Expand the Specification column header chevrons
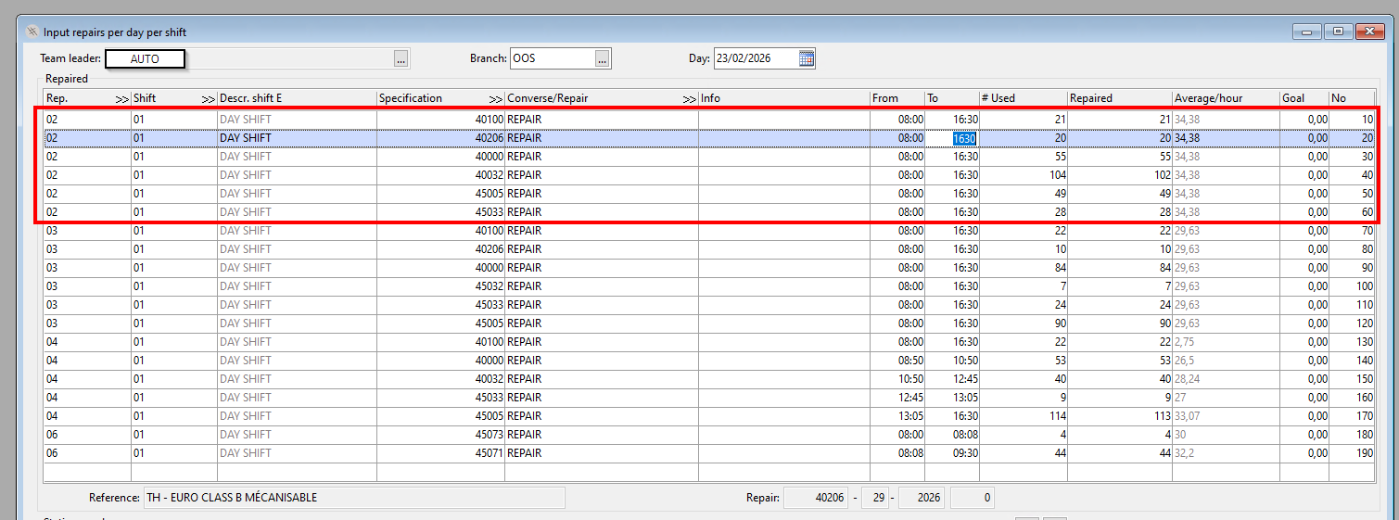Viewport: 1399px width, 520px height. 496,98
